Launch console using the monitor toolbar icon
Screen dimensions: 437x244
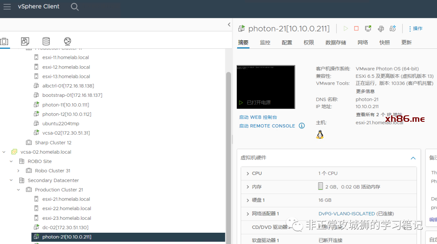(x=368, y=29)
